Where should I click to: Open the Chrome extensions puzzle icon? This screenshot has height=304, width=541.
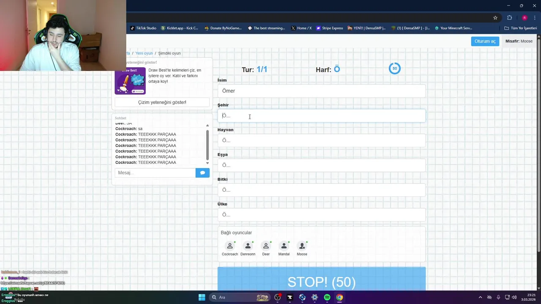click(x=509, y=18)
